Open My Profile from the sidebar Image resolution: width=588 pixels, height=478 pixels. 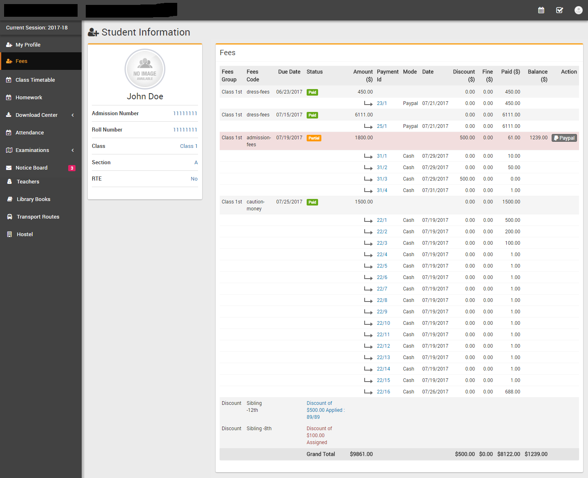tap(28, 45)
